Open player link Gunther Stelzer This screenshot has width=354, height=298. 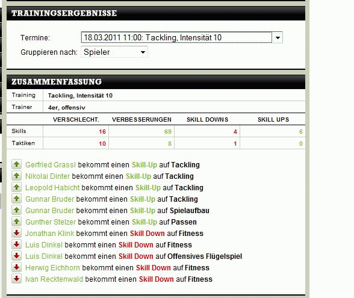(x=51, y=222)
